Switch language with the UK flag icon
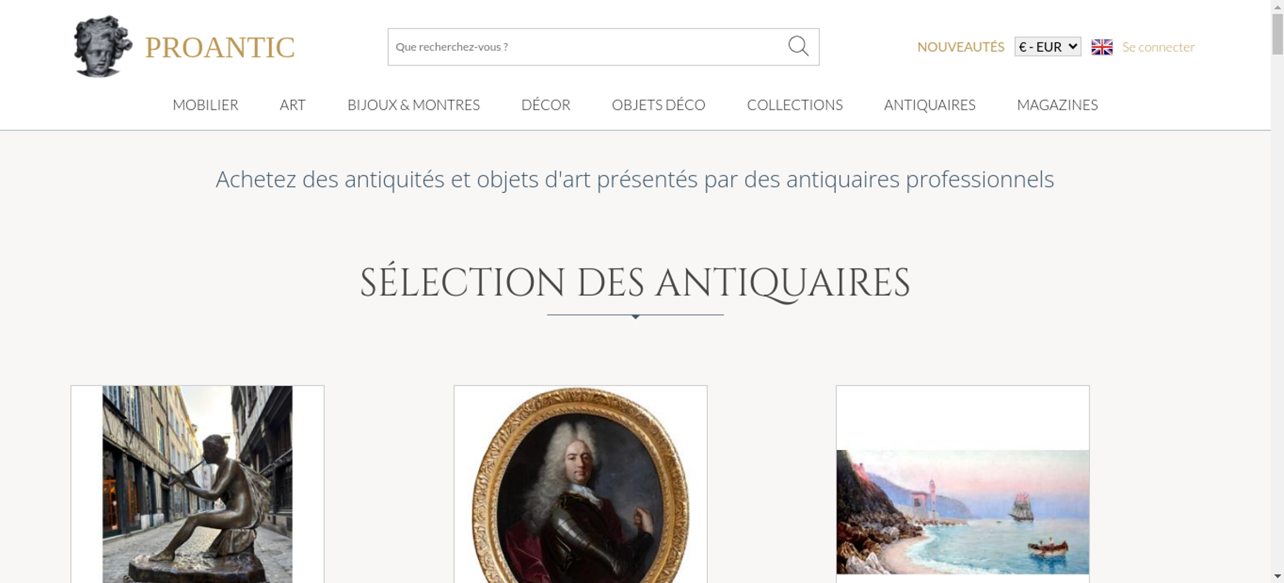The height and width of the screenshot is (583, 1284). 1102,47
